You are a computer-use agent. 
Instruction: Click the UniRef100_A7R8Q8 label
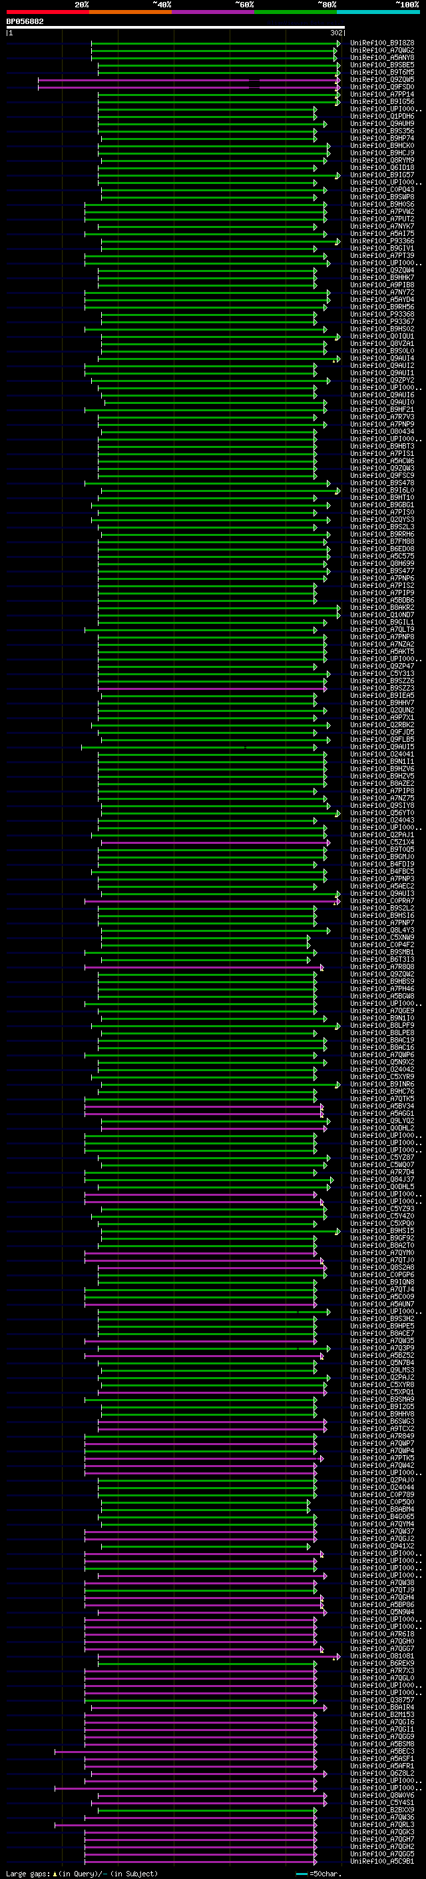[382, 967]
